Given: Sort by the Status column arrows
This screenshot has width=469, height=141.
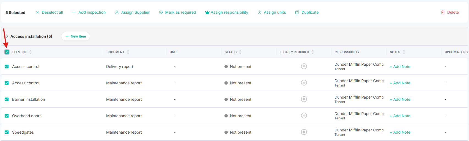Looking at the screenshot, I should point(240,52).
